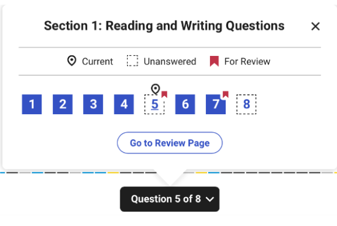
Task: Click the Unanswered dashed box legend icon
Action: click(x=132, y=61)
